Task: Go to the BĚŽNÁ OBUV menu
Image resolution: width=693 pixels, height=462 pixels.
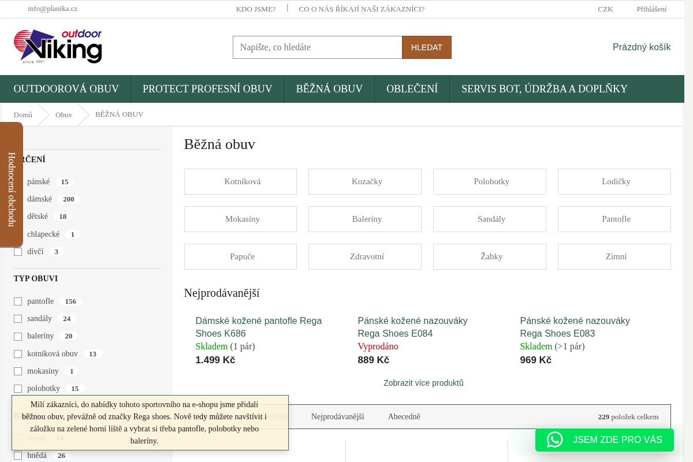Action: coord(329,89)
